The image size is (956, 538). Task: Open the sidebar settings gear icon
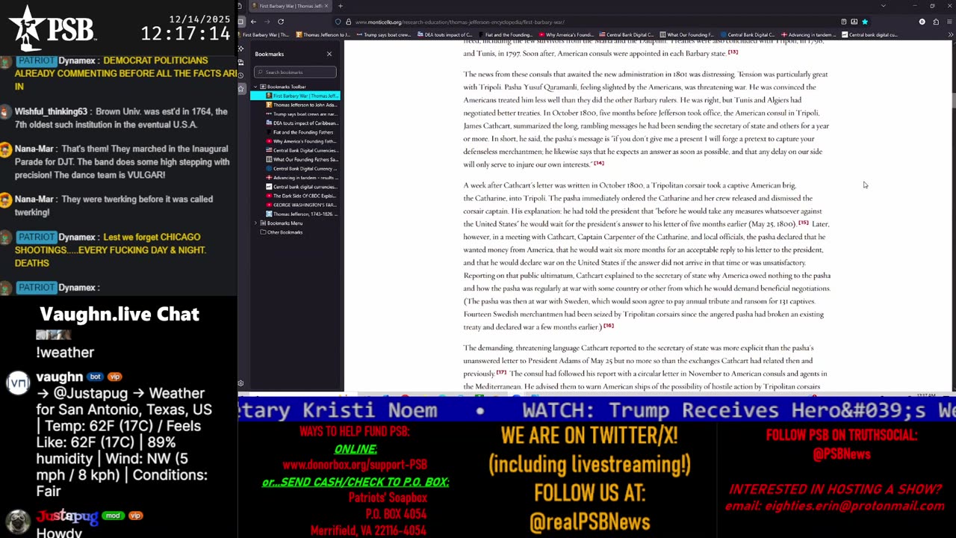coord(240,383)
